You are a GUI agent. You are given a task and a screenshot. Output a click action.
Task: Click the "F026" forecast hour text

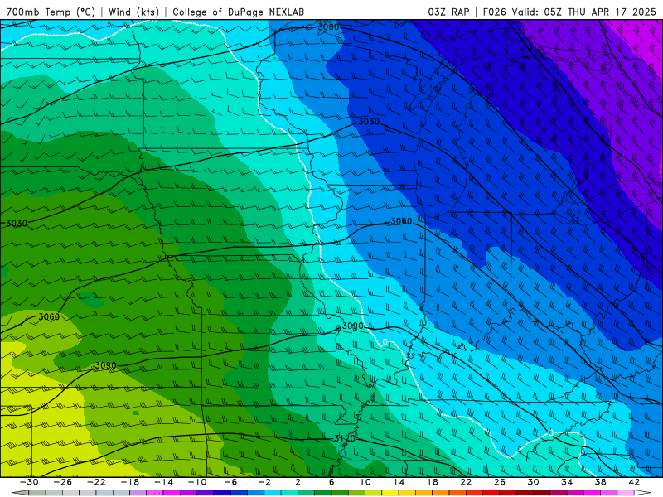[495, 12]
